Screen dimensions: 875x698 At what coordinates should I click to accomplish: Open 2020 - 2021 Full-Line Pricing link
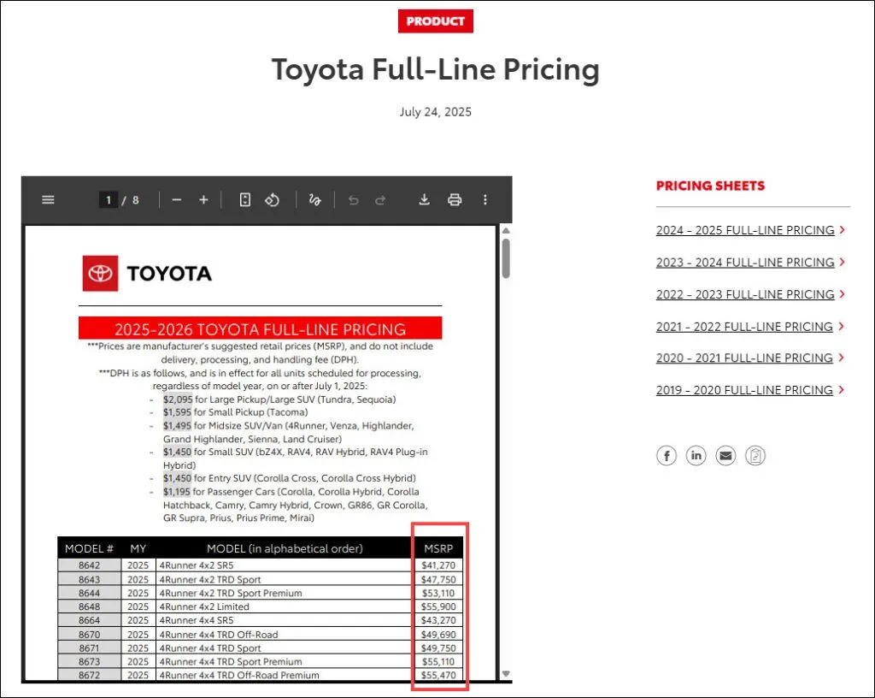(x=744, y=358)
